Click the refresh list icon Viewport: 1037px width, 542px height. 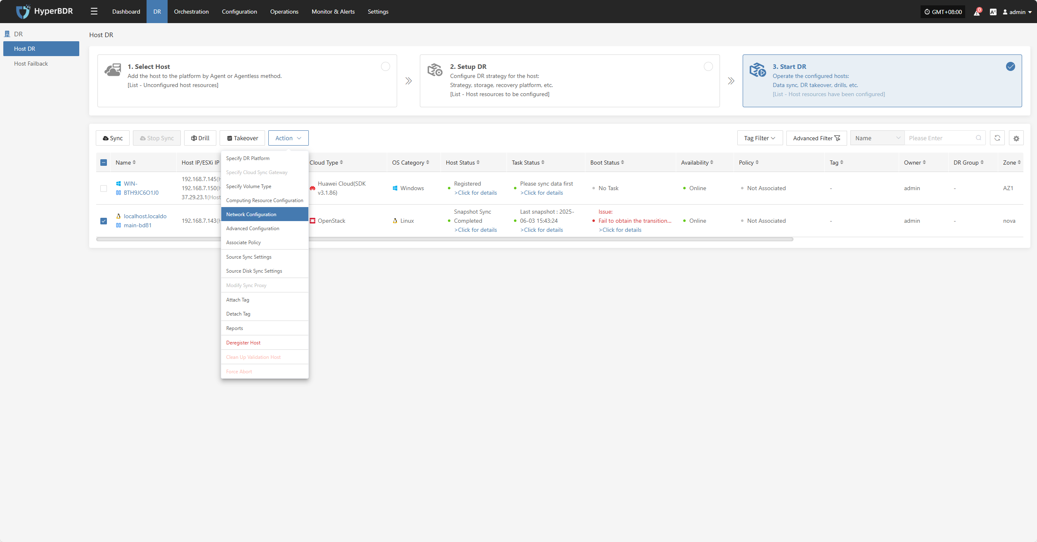pos(997,138)
